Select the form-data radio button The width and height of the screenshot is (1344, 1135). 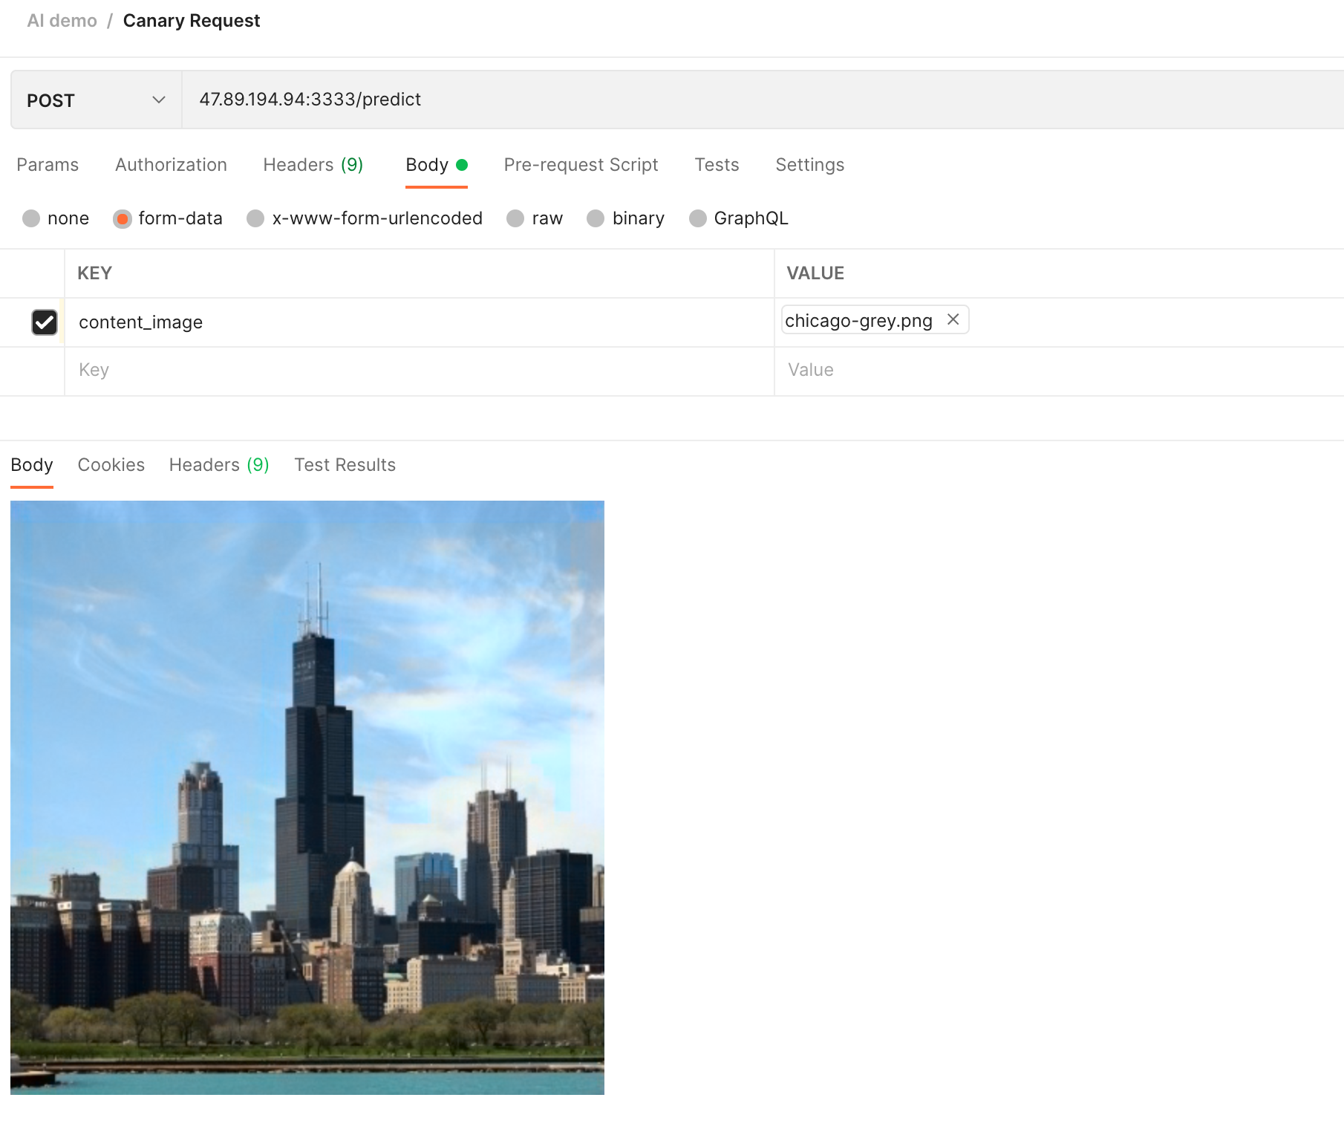(123, 218)
